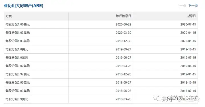
Task: Select the 每股分配0.9美元 row
Action: [101, 99]
